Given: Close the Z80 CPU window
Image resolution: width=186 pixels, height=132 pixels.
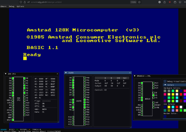Looking at the screenshot, I should point(57,74).
